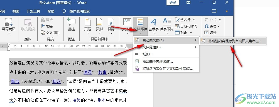Click the 文档部件 quick parts button
Viewport: 279px width, 107px height.
coord(140,26)
